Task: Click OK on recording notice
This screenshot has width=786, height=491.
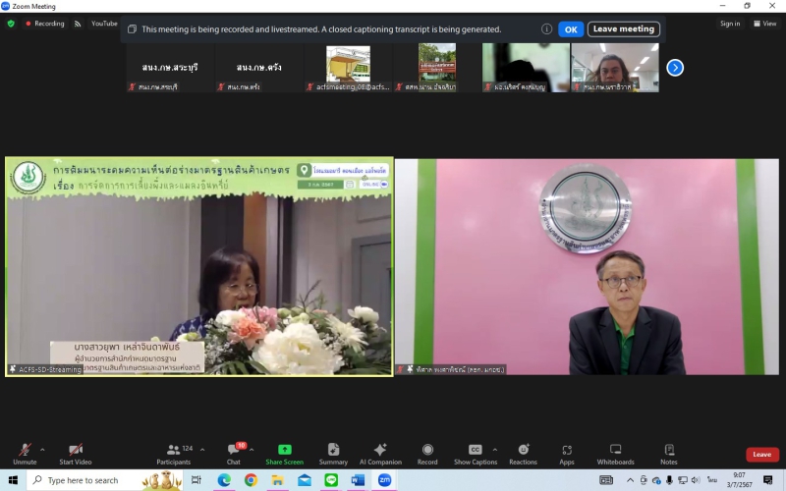Action: point(571,29)
